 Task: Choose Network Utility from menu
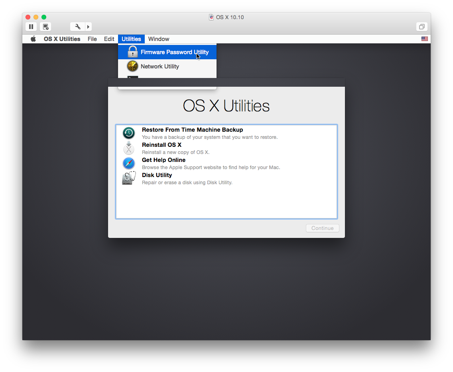[167, 66]
